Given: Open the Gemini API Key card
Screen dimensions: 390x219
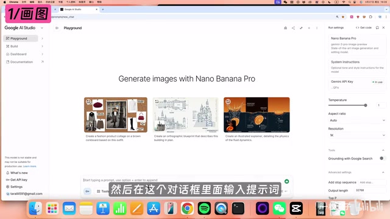Looking at the screenshot, I should 357,85.
